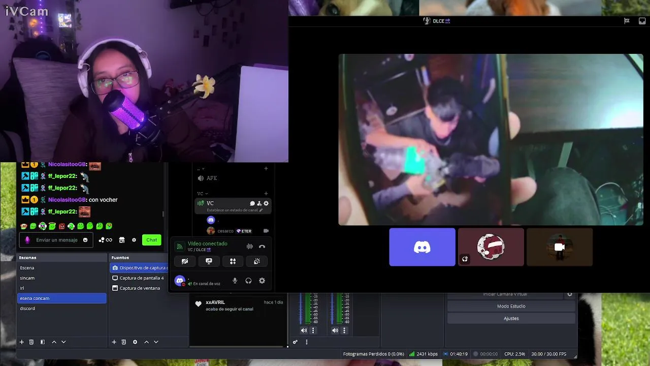Open audio mixer panel three-dot menu

(x=307, y=342)
